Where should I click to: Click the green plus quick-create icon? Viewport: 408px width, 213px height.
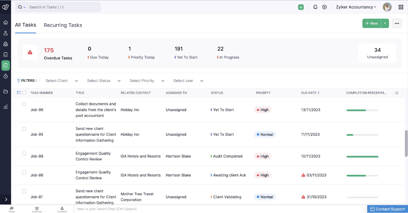[x=301, y=7]
